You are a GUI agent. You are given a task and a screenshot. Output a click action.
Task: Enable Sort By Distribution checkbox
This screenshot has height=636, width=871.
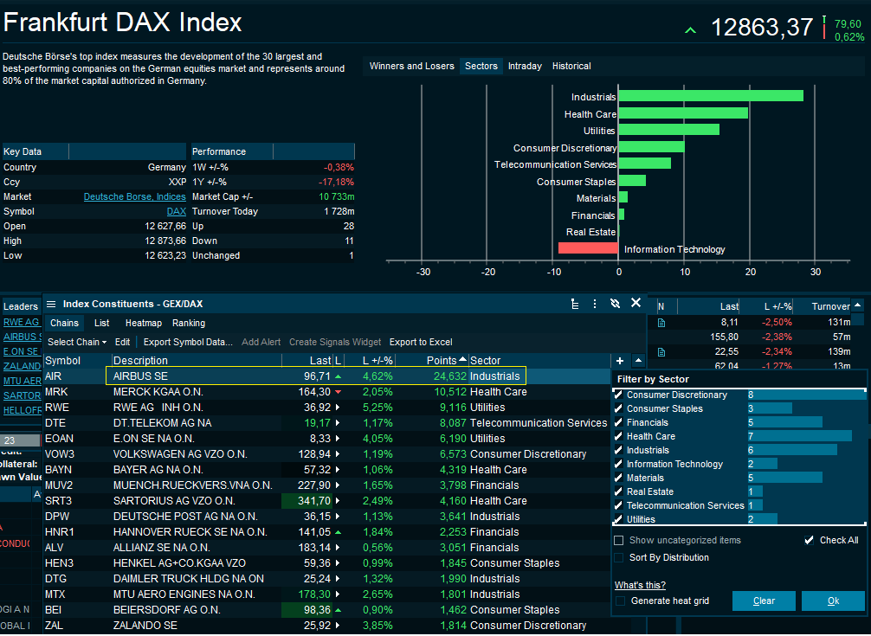click(x=619, y=557)
